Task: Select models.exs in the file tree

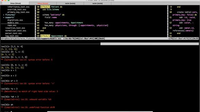Action: (x=13, y=23)
